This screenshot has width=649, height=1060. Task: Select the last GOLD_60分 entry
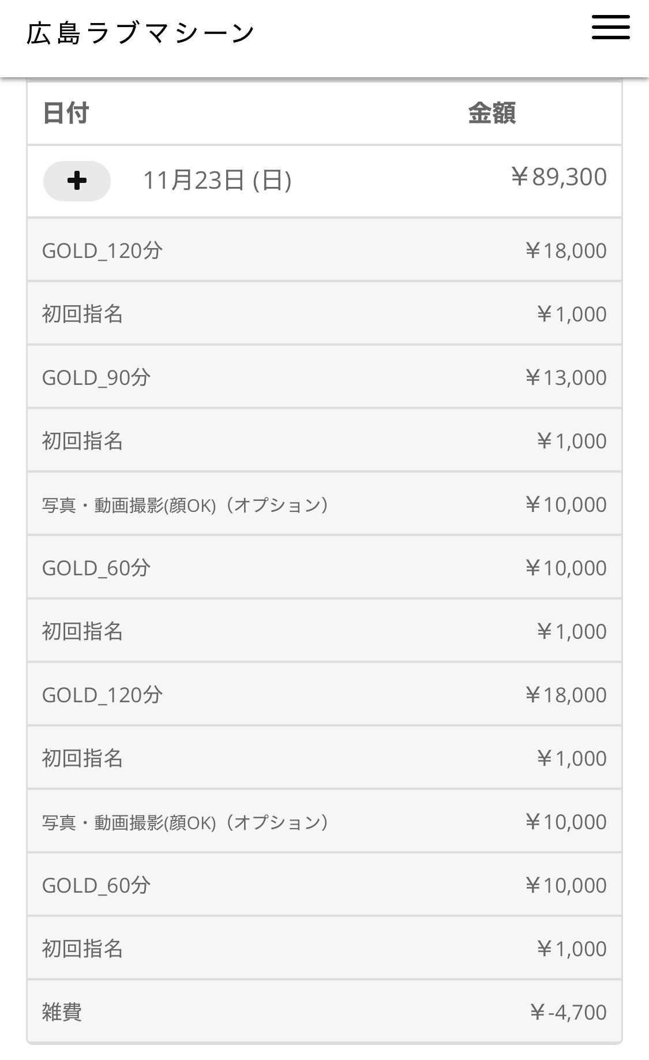coord(96,886)
